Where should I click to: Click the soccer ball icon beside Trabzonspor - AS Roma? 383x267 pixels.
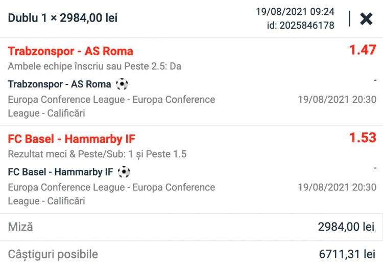122,84
